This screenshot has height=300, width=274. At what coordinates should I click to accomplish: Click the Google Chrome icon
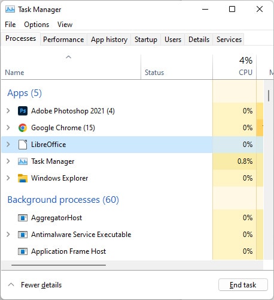(x=23, y=128)
